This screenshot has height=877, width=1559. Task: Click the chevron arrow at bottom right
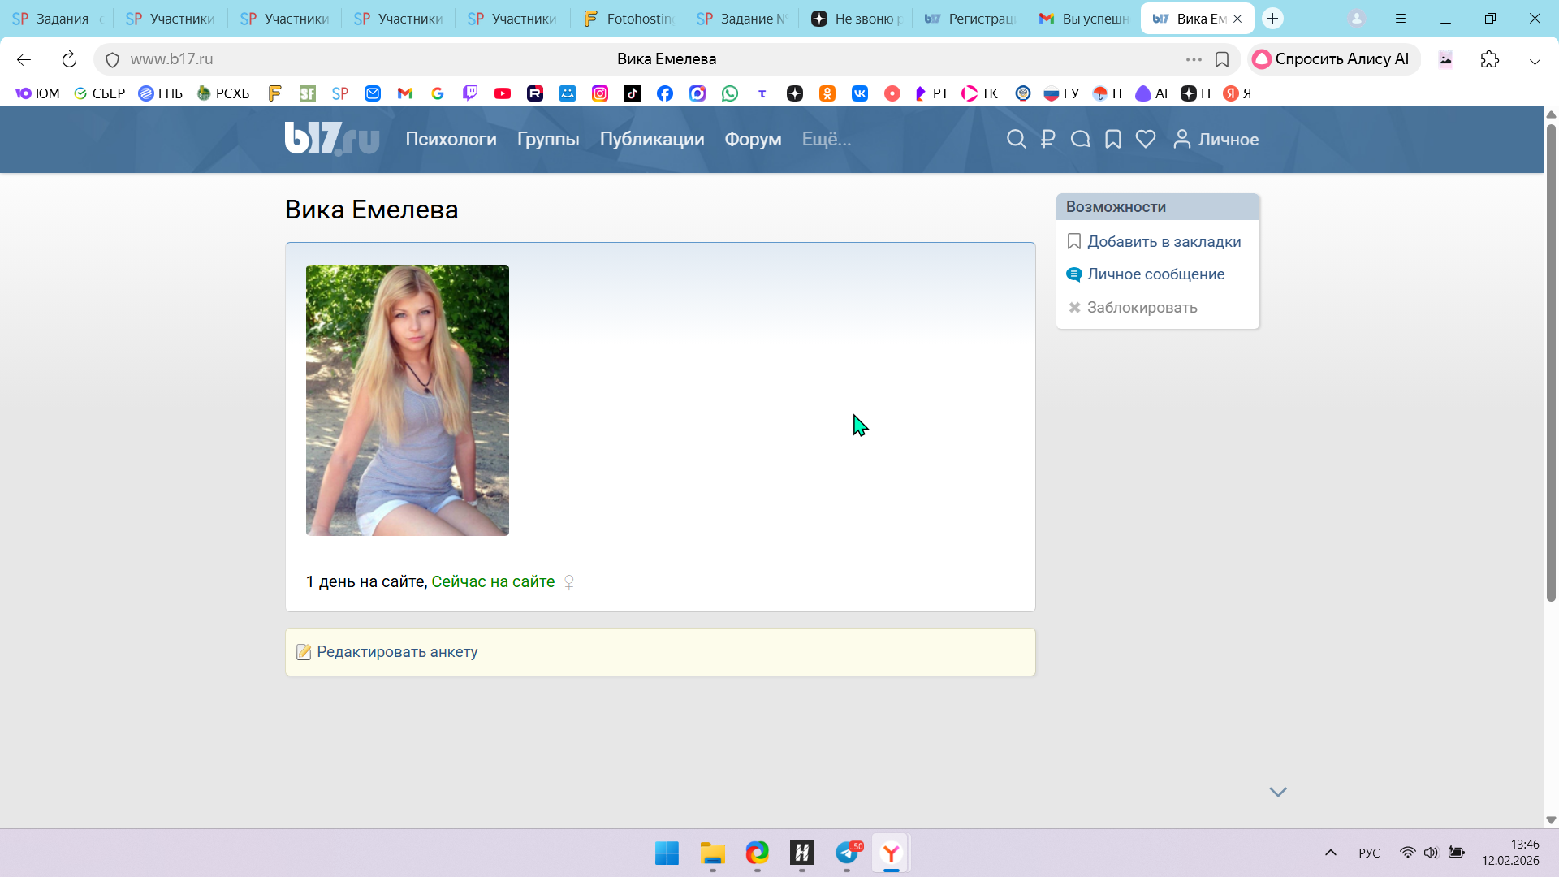tap(1278, 792)
